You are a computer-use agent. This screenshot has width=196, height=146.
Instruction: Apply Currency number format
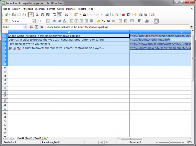tap(98, 21)
